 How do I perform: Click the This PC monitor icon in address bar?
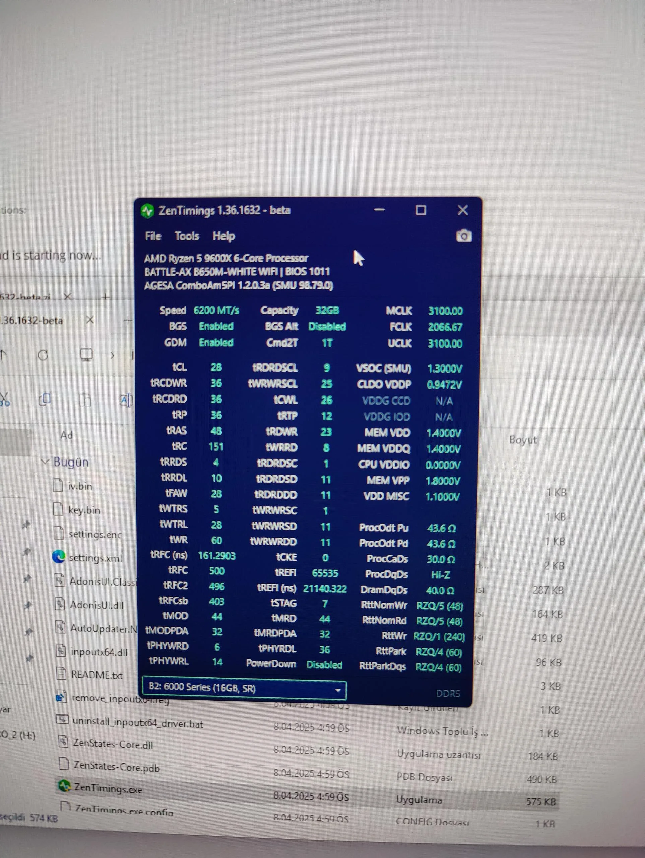click(86, 355)
